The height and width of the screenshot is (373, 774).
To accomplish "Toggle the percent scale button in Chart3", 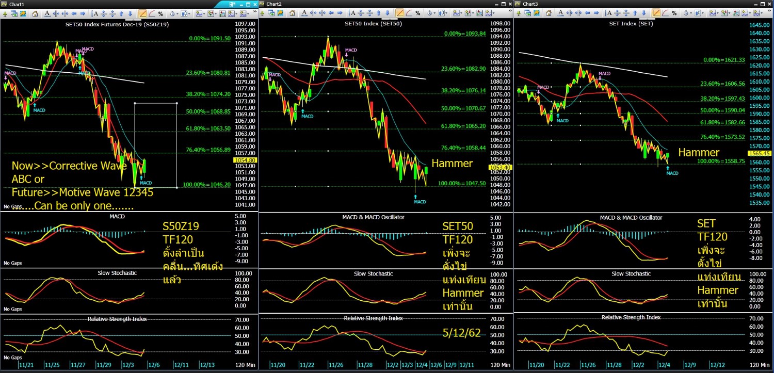I will coord(673,13).
